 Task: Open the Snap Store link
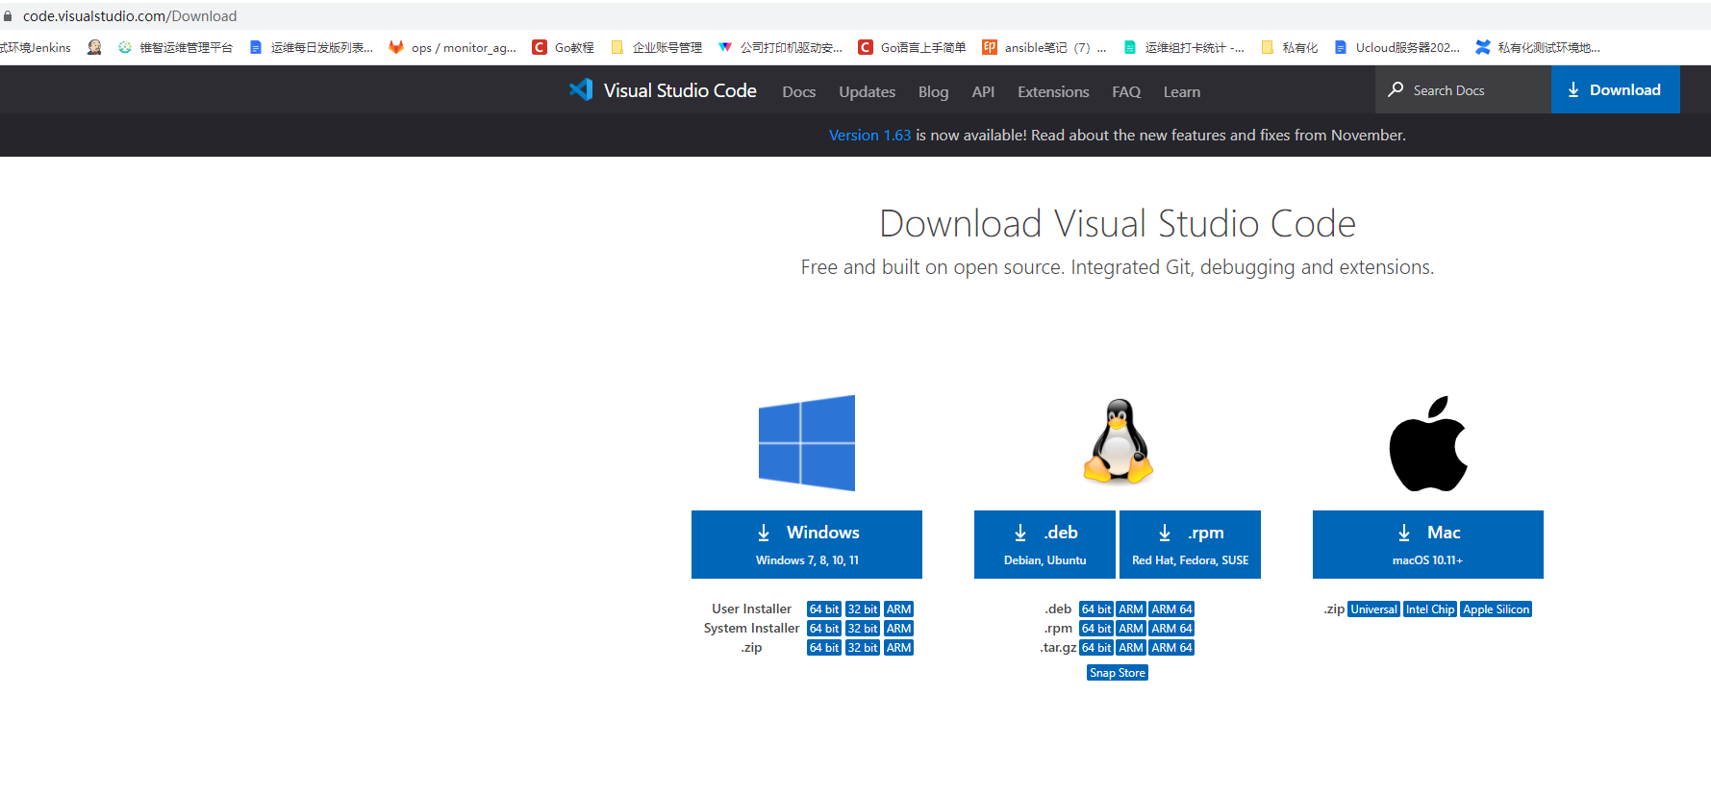pyautogui.click(x=1118, y=673)
